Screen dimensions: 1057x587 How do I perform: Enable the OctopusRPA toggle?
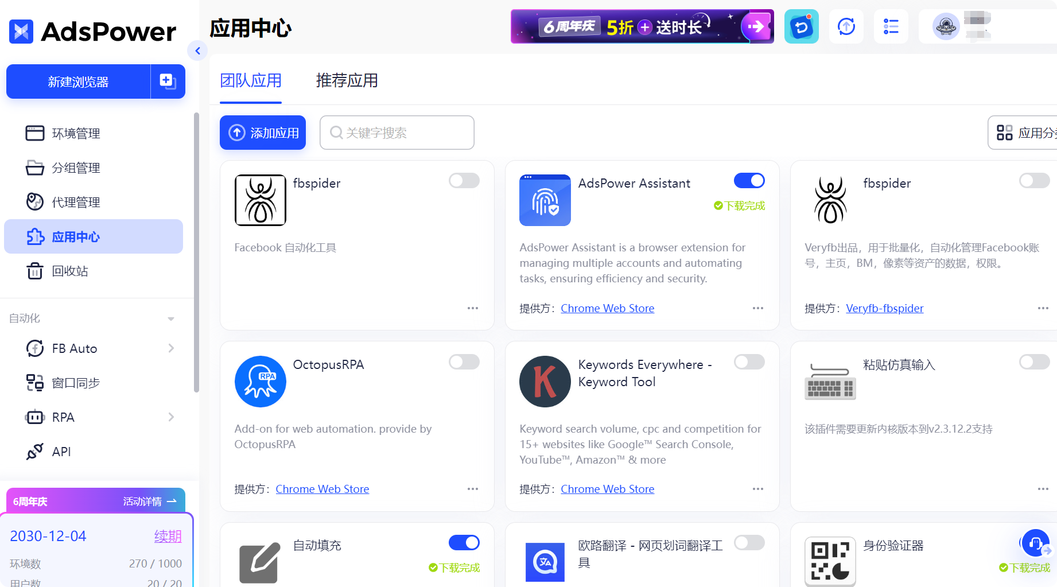click(464, 362)
